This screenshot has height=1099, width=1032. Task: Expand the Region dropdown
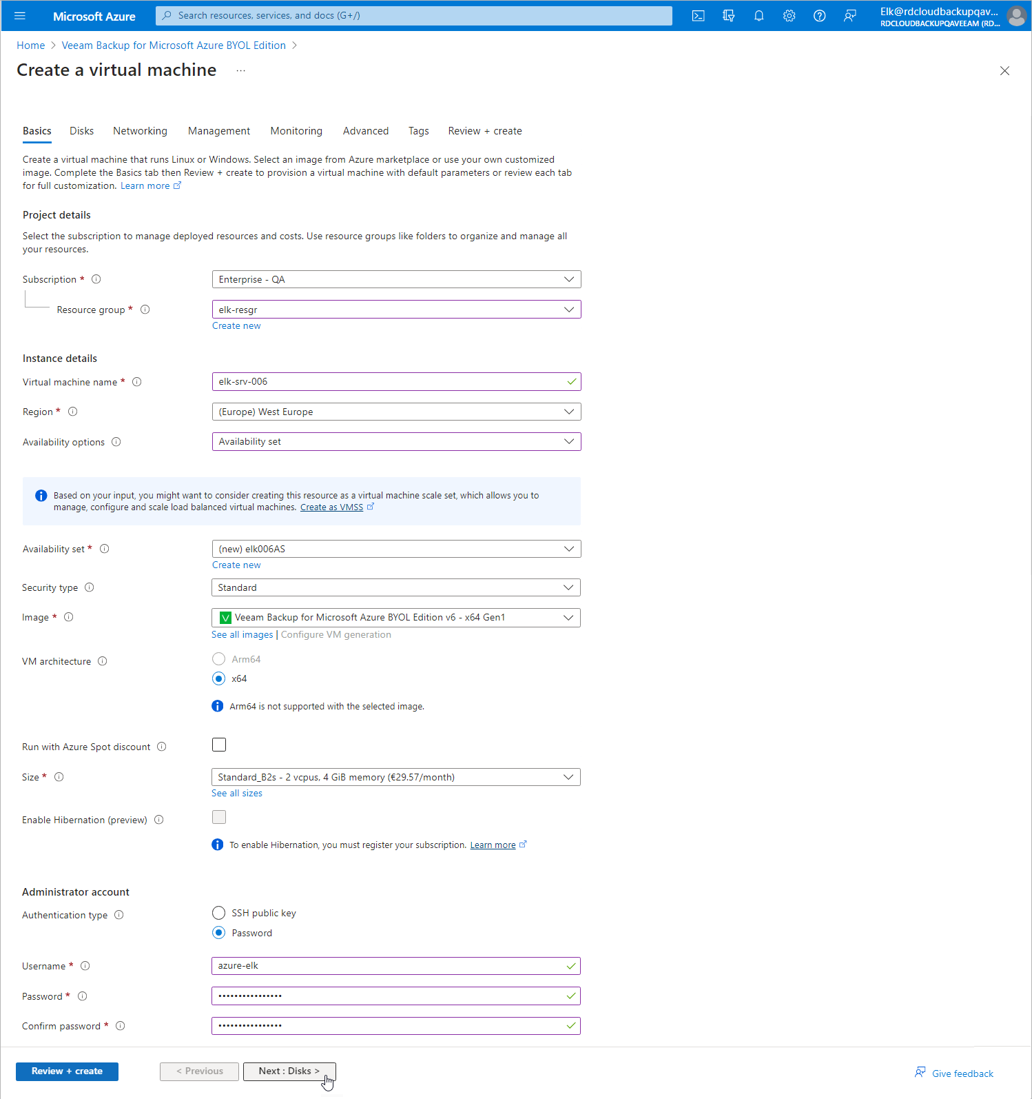click(x=396, y=412)
